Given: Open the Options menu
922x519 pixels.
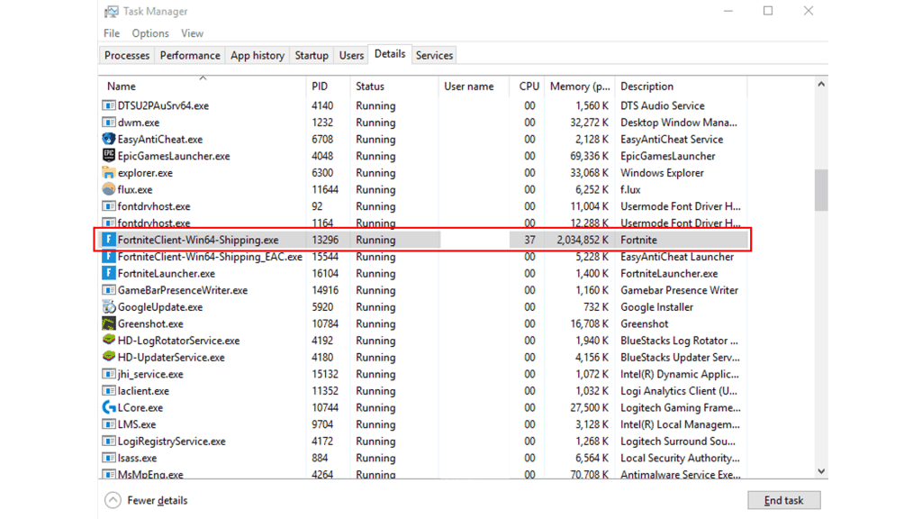Looking at the screenshot, I should (150, 33).
